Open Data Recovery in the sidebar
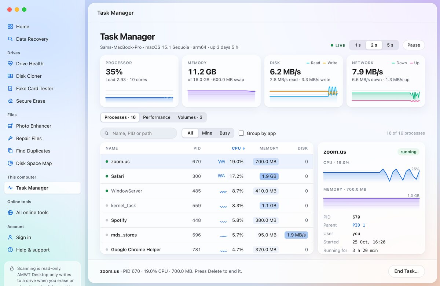440x286 pixels. tap(43, 39)
